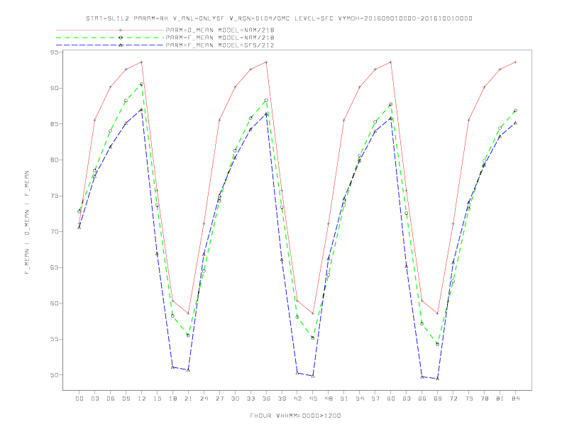This screenshot has height=434, width=562.
Task: Click the x-axis tick label 81
Action: point(500,399)
